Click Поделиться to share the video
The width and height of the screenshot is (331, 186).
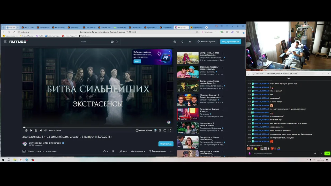138,151
